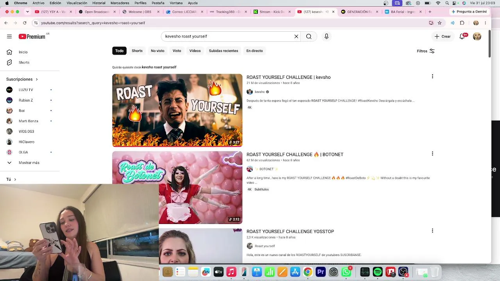Open YouTube notifications bell
This screenshot has height=281, width=500.
pyautogui.click(x=462, y=36)
